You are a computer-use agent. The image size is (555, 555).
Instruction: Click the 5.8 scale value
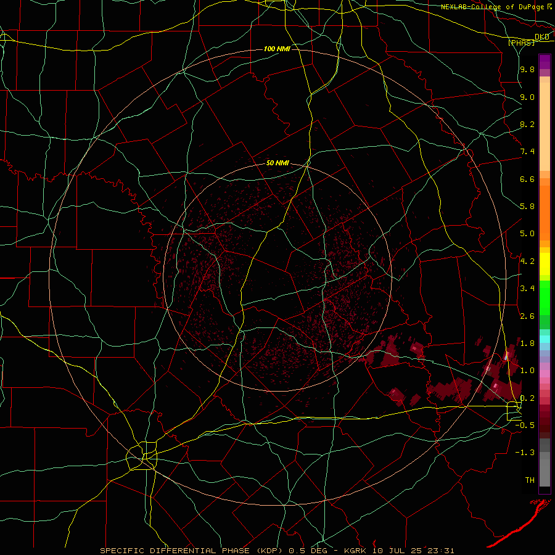[527, 207]
